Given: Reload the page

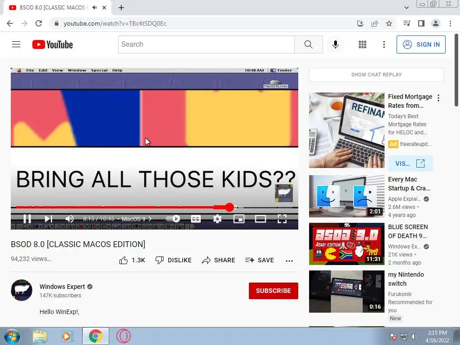Looking at the screenshot, I should click(x=39, y=23).
